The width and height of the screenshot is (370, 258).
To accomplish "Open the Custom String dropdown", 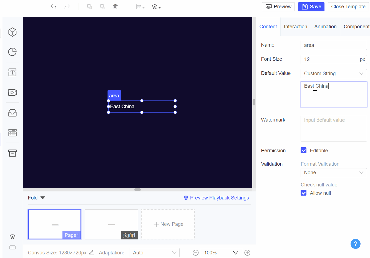I will point(334,73).
